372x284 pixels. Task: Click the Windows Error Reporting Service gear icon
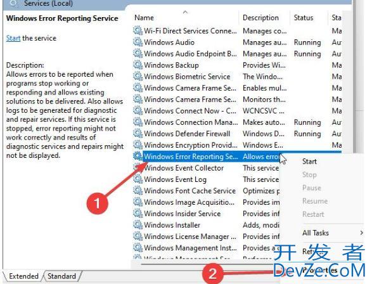coord(138,156)
